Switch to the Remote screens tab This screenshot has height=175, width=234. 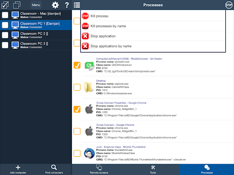[x=99, y=170]
